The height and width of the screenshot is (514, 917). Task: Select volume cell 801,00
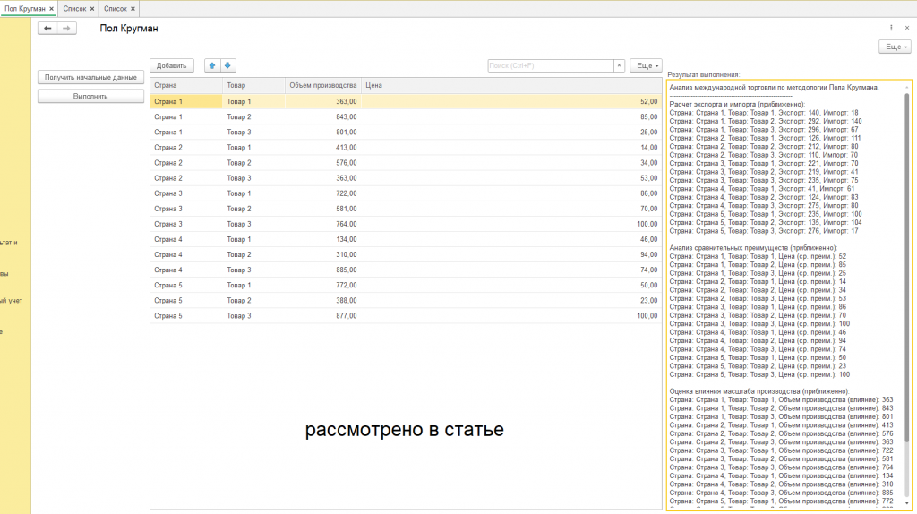pyautogui.click(x=322, y=133)
